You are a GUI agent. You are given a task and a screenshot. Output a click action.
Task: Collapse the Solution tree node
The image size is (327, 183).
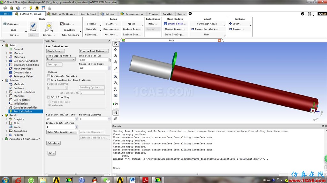pyautogui.click(x=3, y=80)
